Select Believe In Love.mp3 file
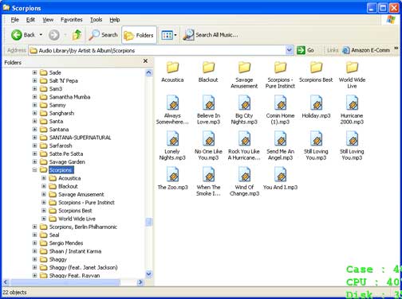The width and height of the screenshot is (402, 299). pyautogui.click(x=208, y=110)
